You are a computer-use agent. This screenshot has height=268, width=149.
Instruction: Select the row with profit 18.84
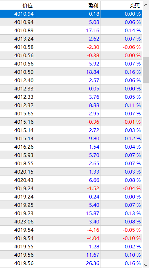(71, 72)
